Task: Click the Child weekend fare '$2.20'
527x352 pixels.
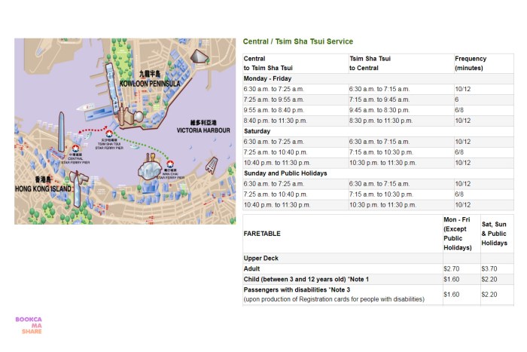Action: (x=489, y=280)
